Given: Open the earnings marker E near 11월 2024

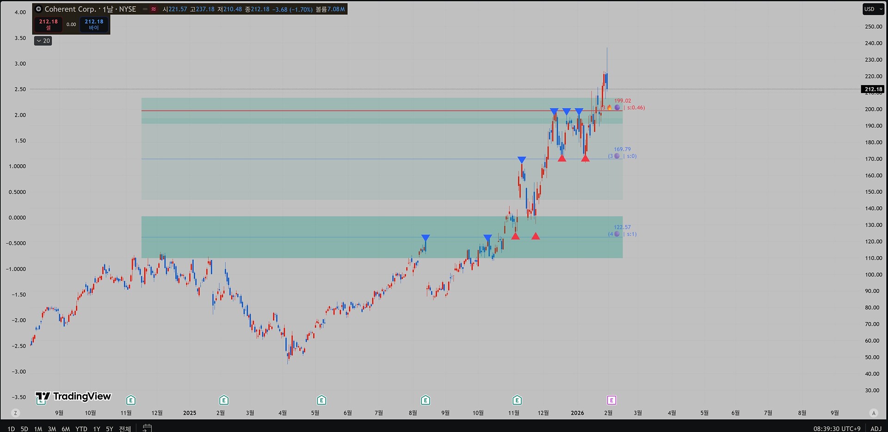Looking at the screenshot, I should tap(131, 400).
